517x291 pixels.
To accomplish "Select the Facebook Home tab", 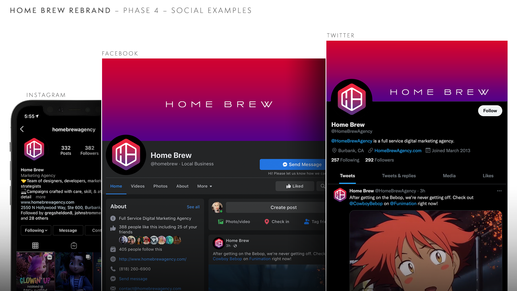I will [x=116, y=186].
